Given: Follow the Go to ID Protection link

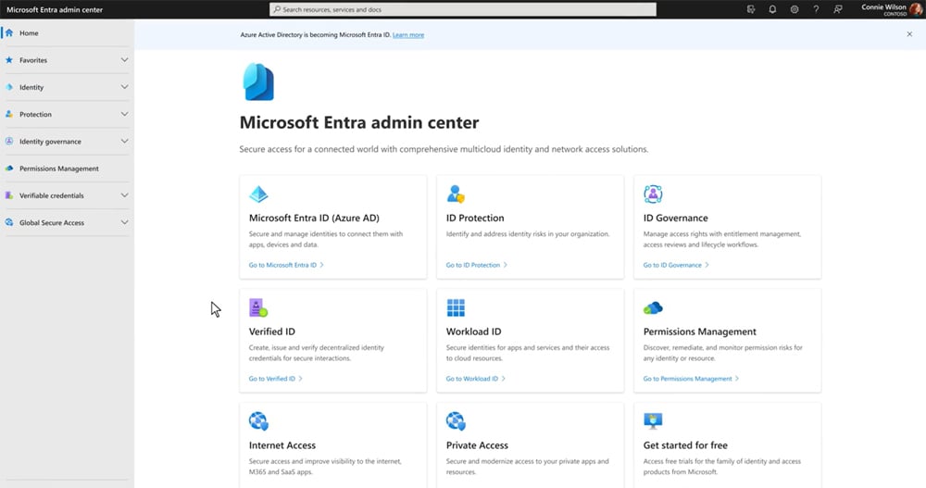Looking at the screenshot, I should point(473,265).
